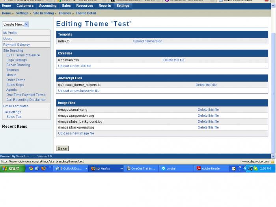The image size is (276, 207).
Task: Launch Internet Explorer from quick launch
Action: tap(37, 168)
